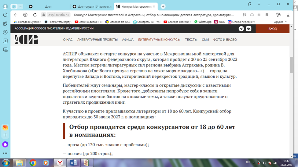Reload the current page
The height and width of the screenshot is (167, 298).
(35, 15)
